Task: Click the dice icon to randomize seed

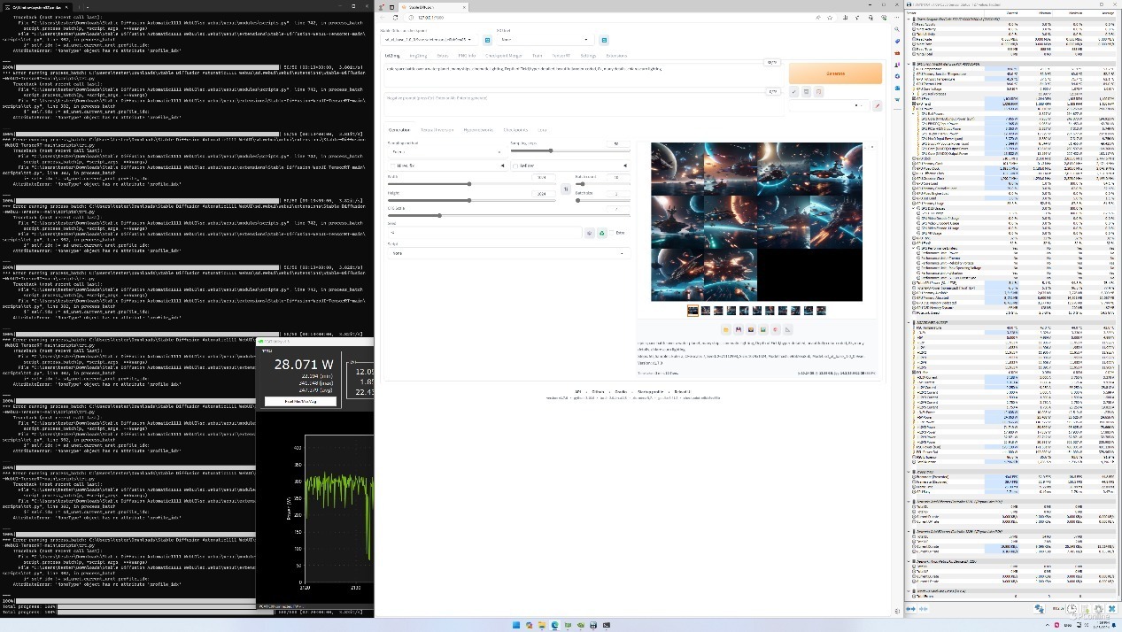Action: tap(589, 233)
